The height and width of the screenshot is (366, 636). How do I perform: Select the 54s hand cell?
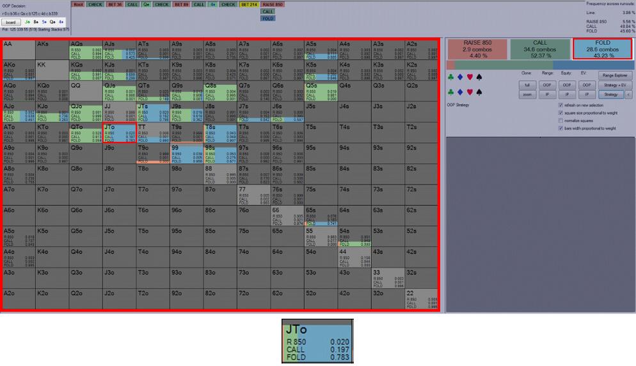(x=354, y=237)
